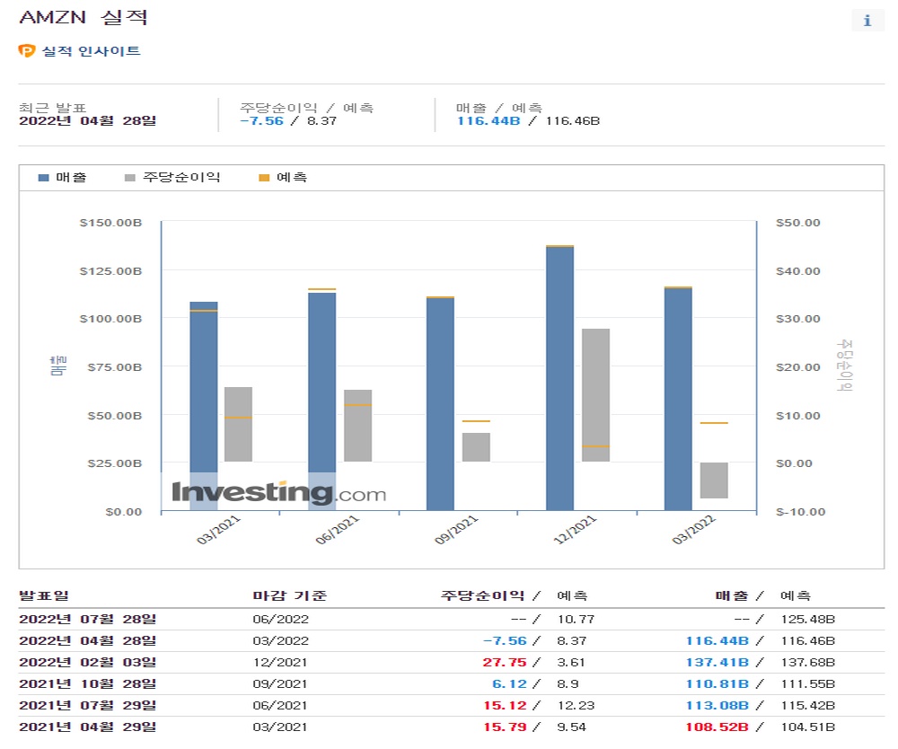Click the 매출 table column header
898x749 pixels.
coord(732,595)
